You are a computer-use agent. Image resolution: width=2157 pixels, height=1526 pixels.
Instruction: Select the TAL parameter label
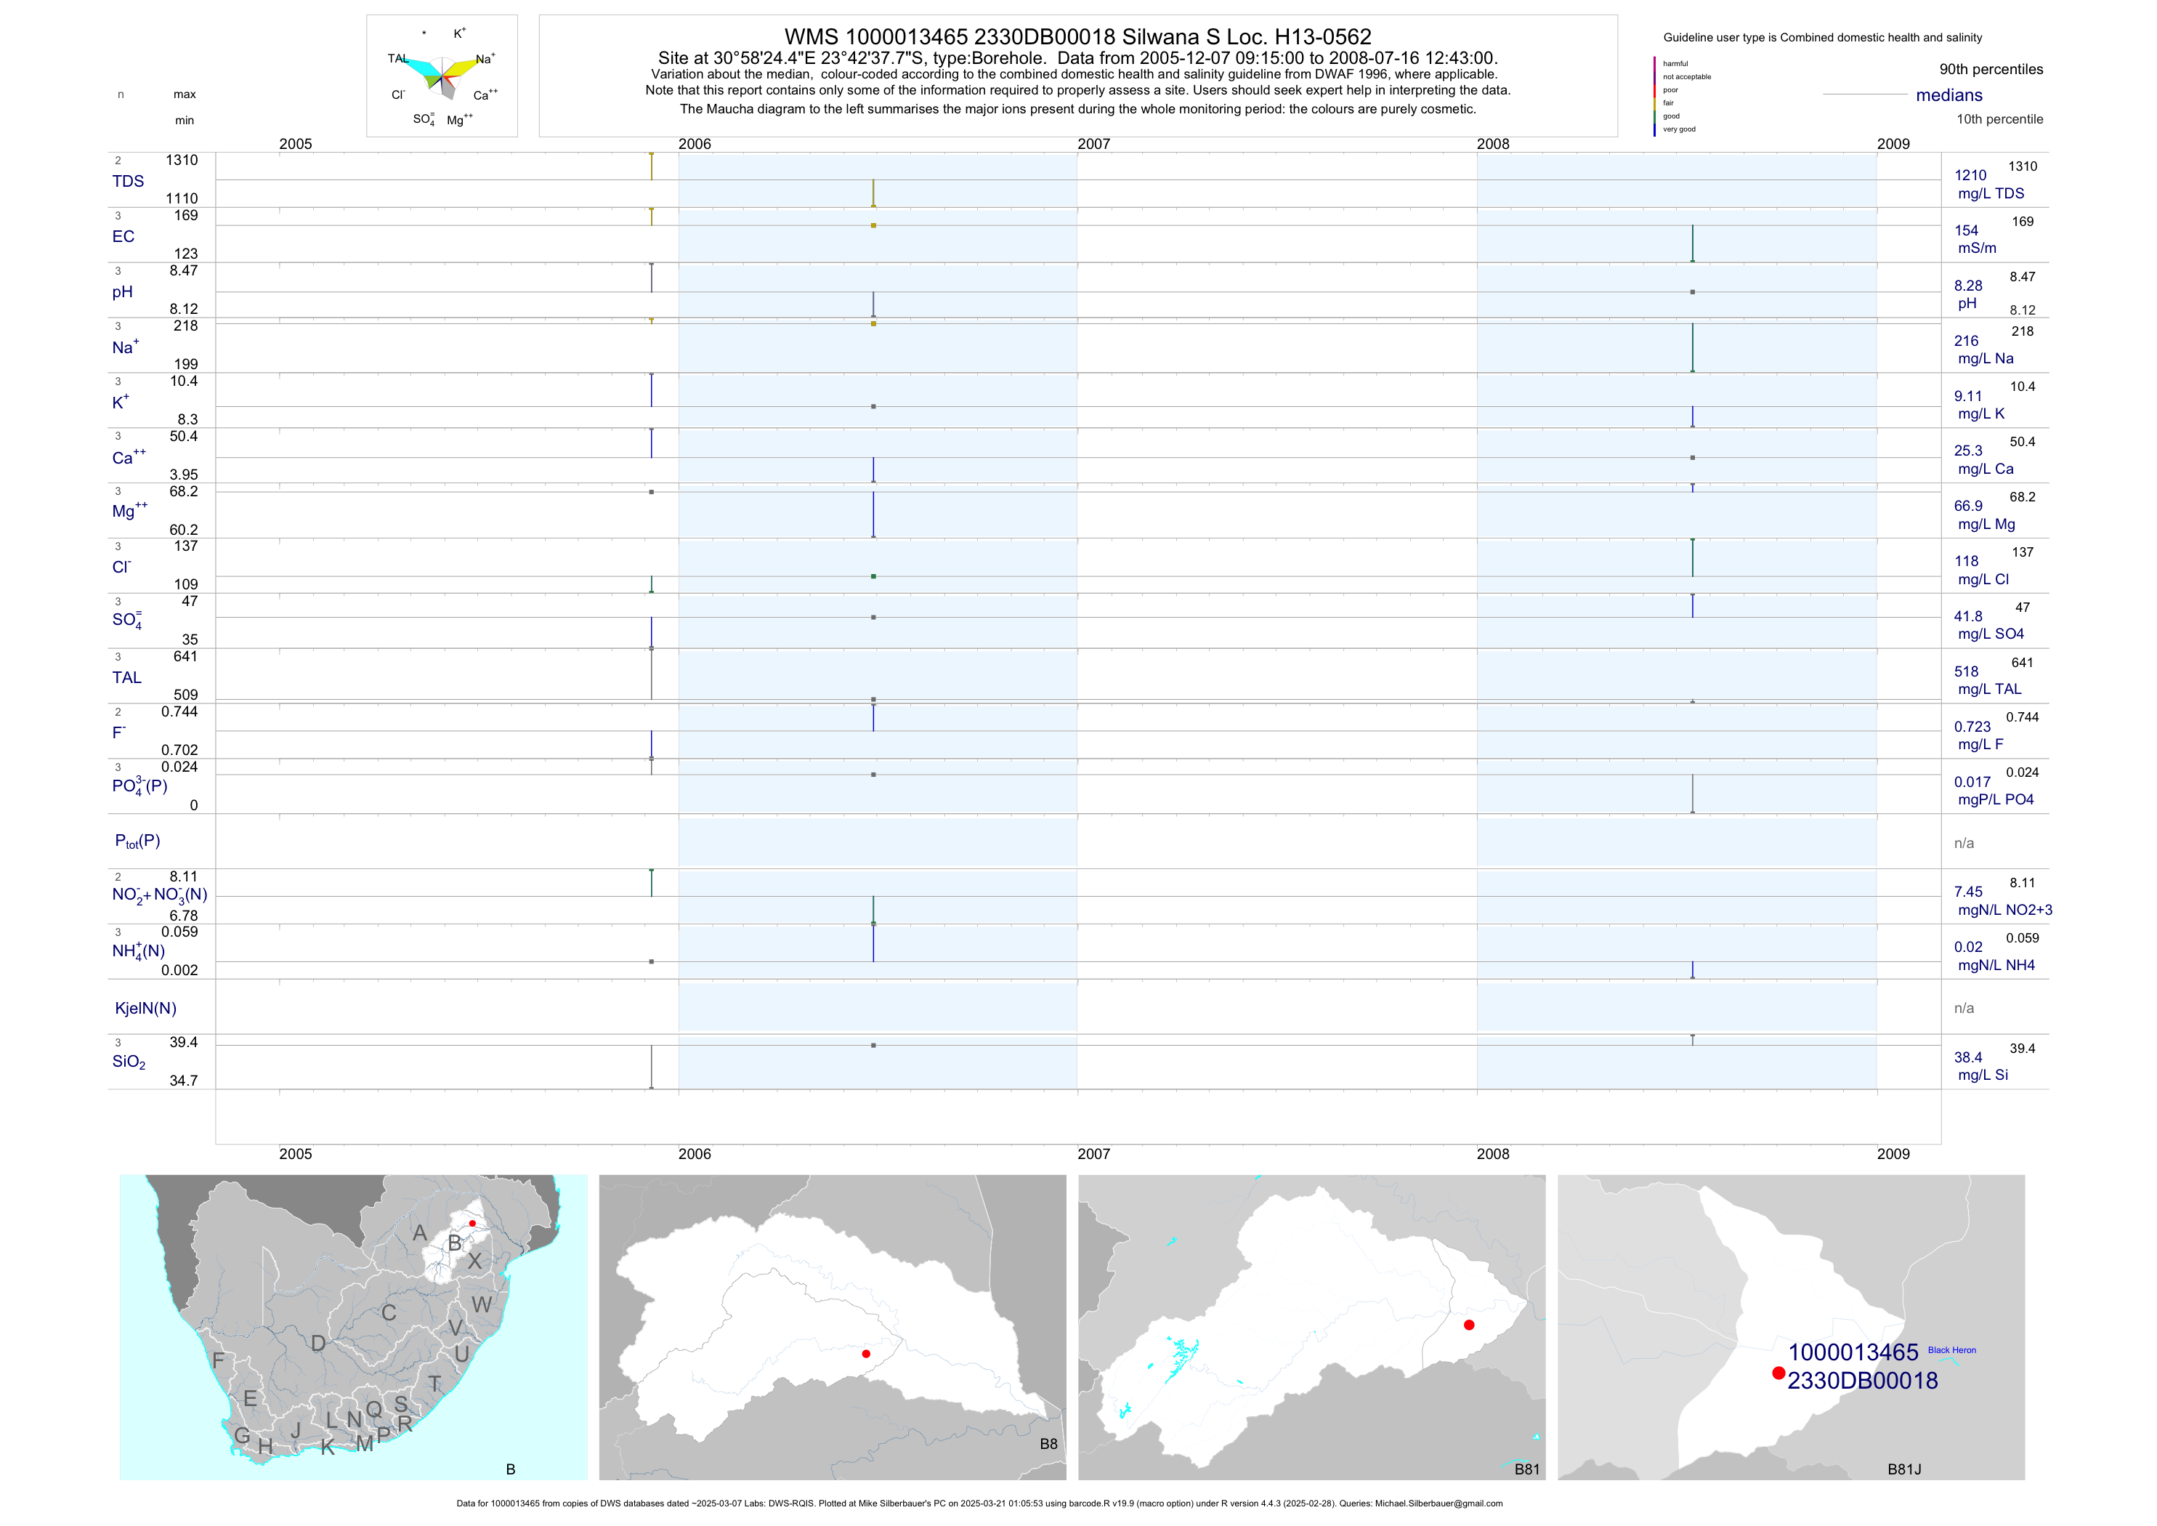click(x=127, y=677)
